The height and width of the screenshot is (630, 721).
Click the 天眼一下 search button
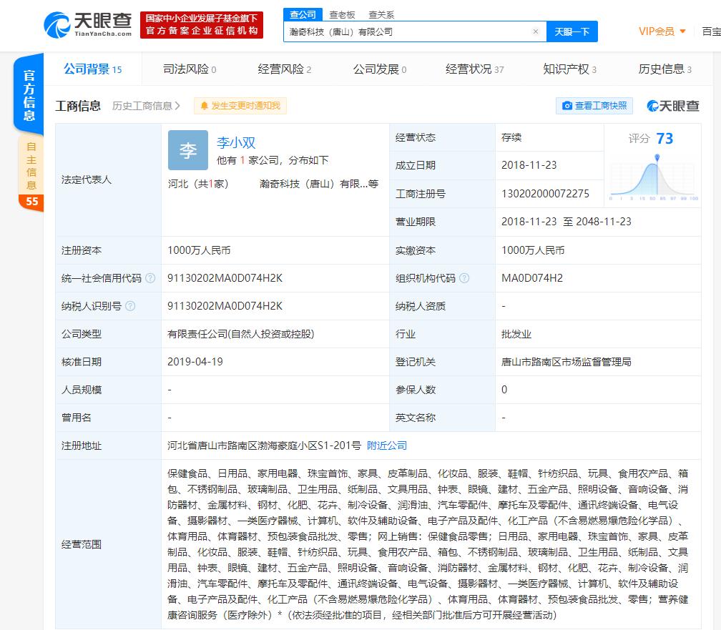click(x=572, y=31)
